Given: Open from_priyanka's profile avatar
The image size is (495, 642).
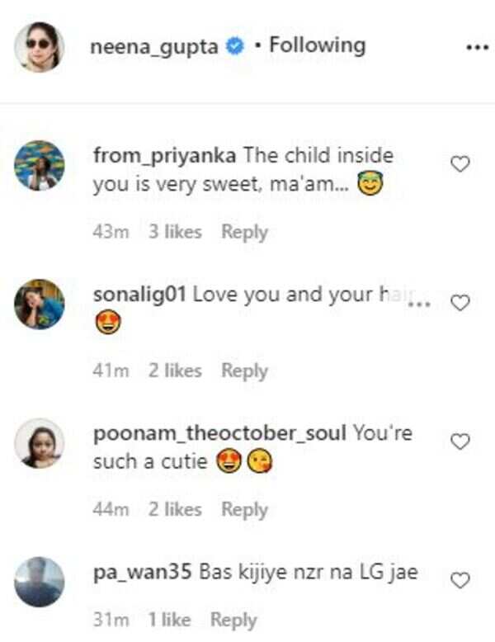Looking at the screenshot, I should [x=40, y=165].
